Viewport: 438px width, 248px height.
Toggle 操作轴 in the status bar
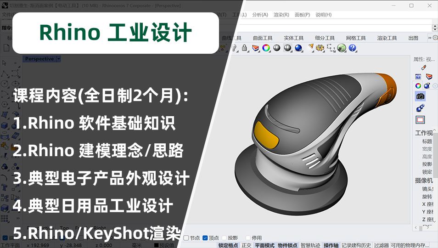331,245
